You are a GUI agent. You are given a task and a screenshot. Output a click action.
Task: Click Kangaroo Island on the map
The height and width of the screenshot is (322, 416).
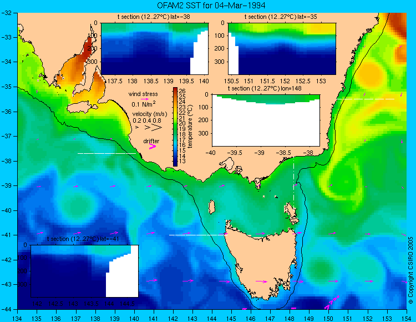[x=81, y=108]
